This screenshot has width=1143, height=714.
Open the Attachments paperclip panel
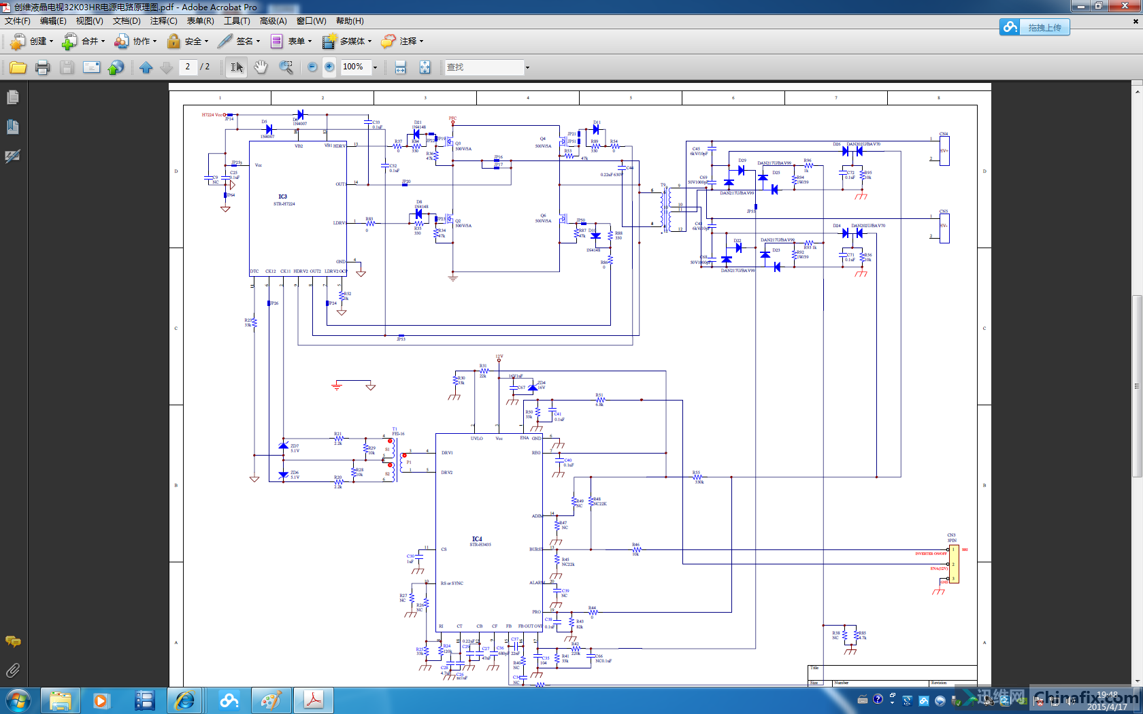click(x=12, y=670)
